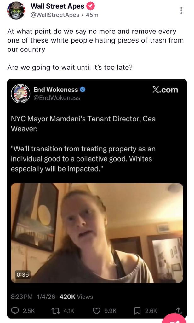Tap the 0:36 video duration badge
Viewport: 194px width, 323px height.
22,274
